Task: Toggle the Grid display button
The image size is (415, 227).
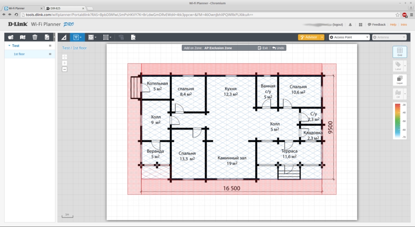Action: pos(400,51)
